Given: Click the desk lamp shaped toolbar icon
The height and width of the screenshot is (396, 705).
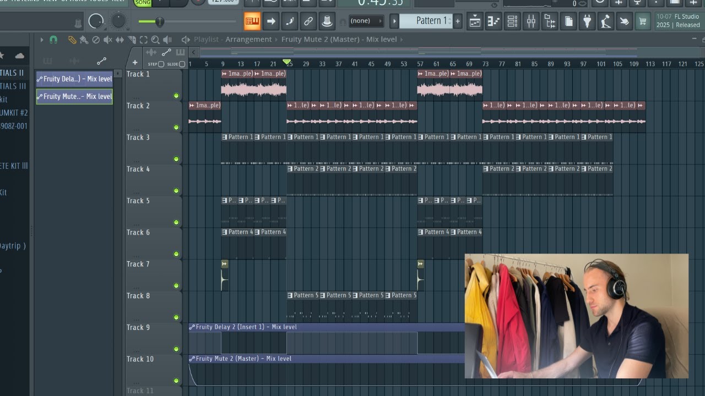Looking at the screenshot, I should point(606,21).
